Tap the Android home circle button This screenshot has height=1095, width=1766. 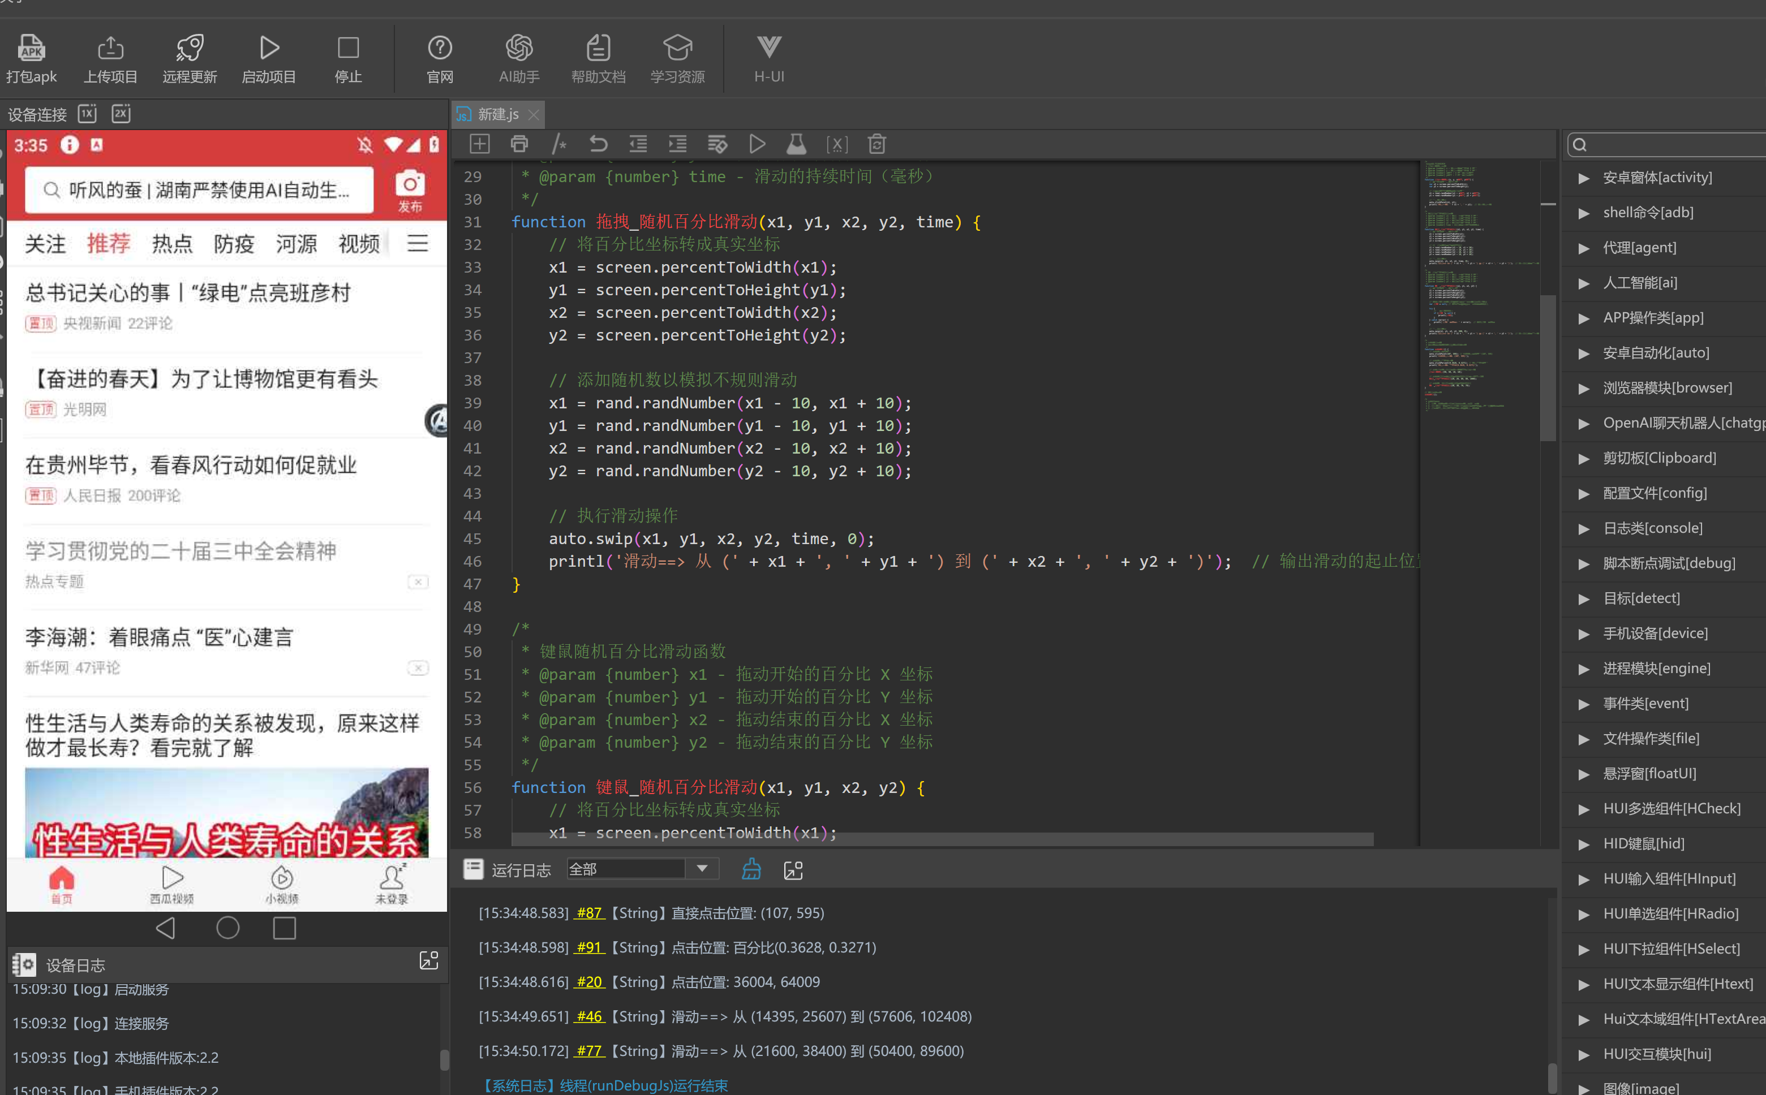pos(227,928)
